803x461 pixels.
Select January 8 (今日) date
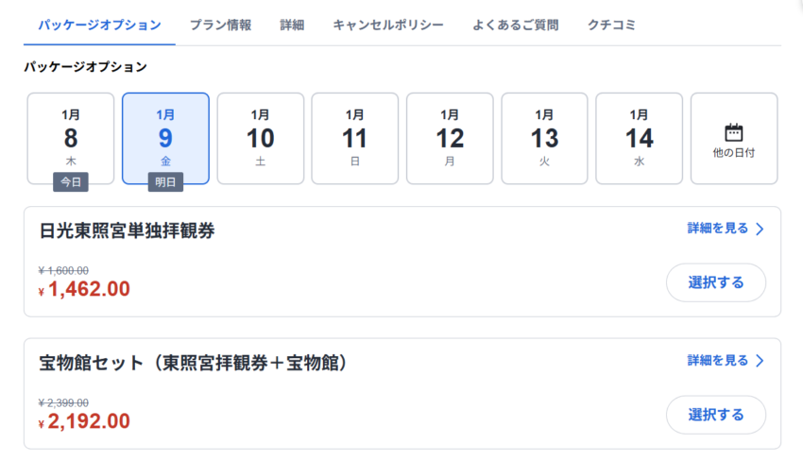coord(71,138)
